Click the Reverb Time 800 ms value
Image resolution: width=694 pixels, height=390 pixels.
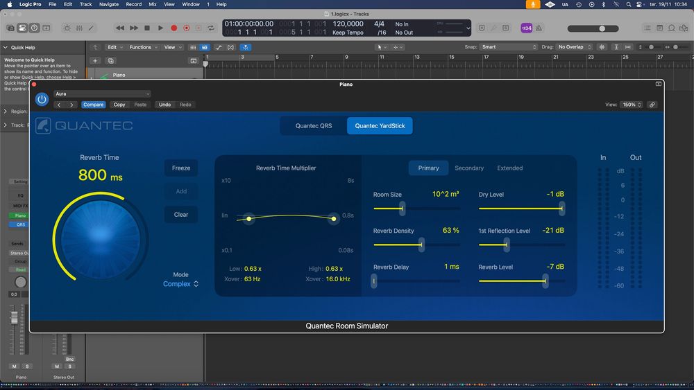point(100,176)
